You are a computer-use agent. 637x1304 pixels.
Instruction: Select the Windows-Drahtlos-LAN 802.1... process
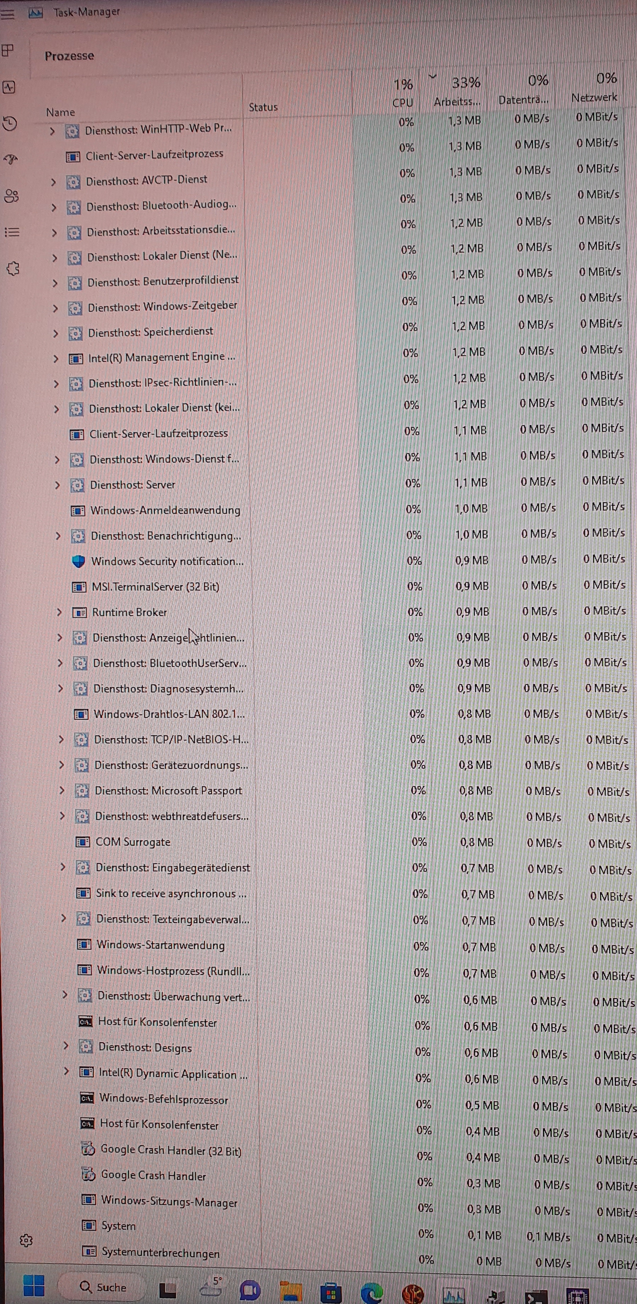click(169, 714)
